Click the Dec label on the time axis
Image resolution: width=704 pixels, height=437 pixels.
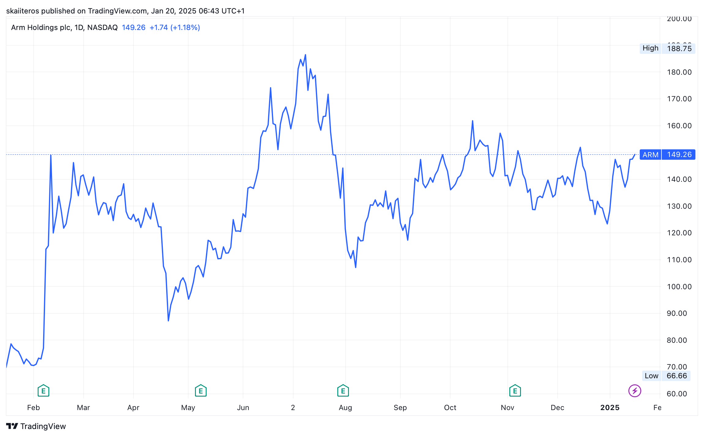[557, 408]
